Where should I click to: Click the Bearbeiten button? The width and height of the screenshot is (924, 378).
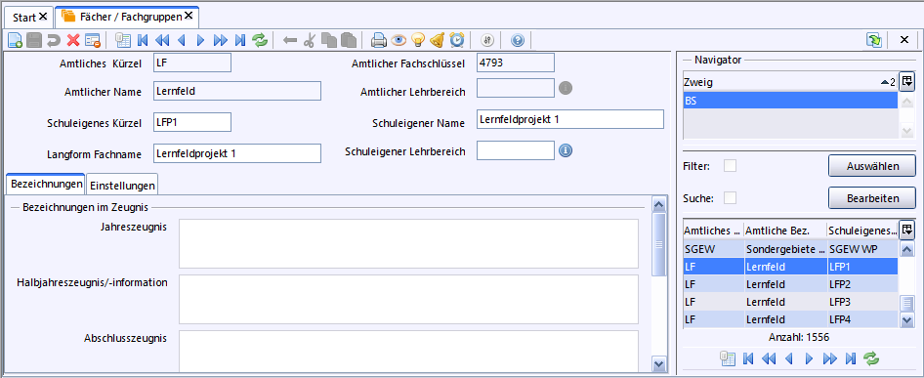pyautogui.click(x=872, y=198)
